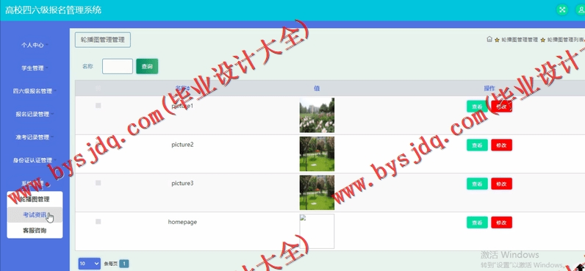Click 查看 button for homepage
The width and height of the screenshot is (585, 271).
477,223
